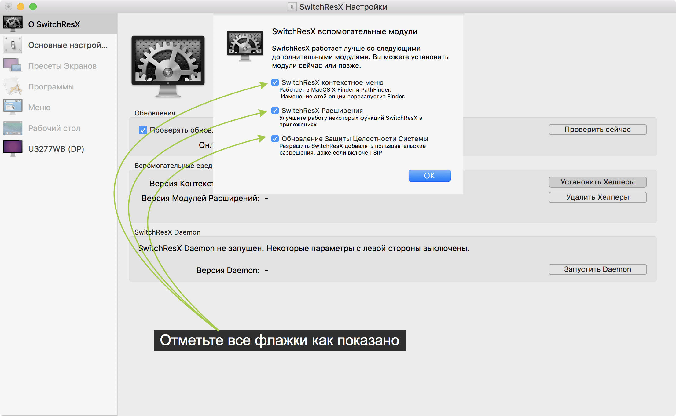The width and height of the screenshot is (676, 416).
Task: Click the Рабочий стол sidebar icon
Action: [x=13, y=128]
